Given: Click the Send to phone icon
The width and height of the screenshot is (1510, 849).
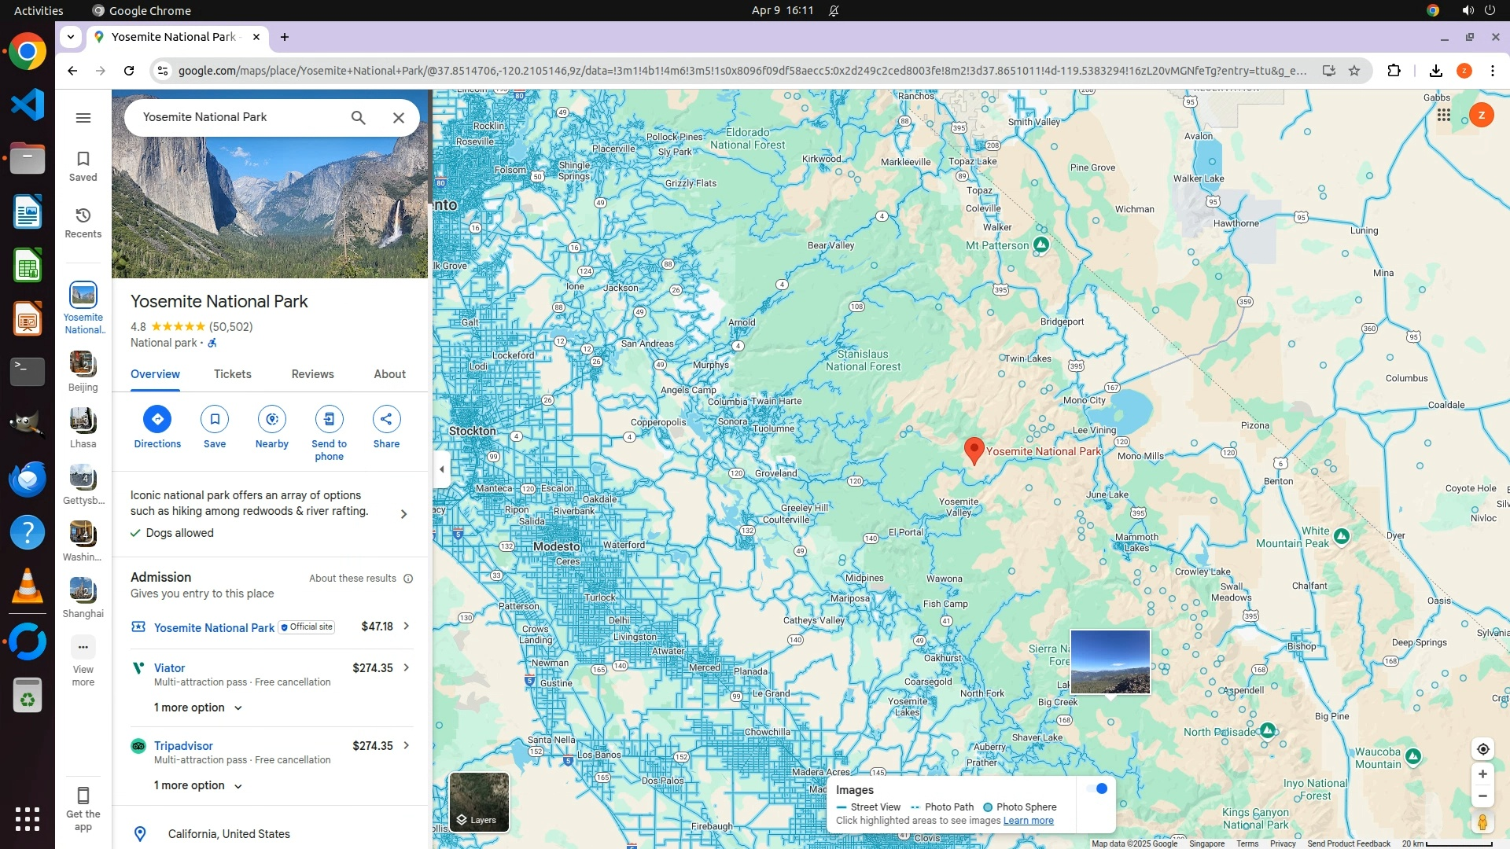Looking at the screenshot, I should (x=329, y=419).
